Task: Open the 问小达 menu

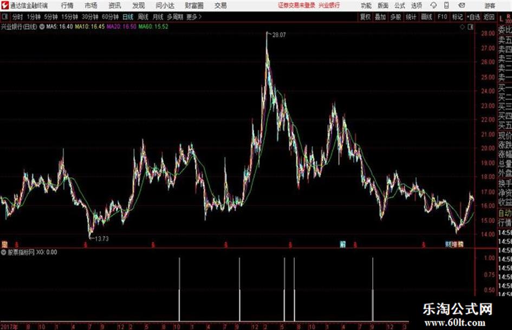Action: point(165,5)
